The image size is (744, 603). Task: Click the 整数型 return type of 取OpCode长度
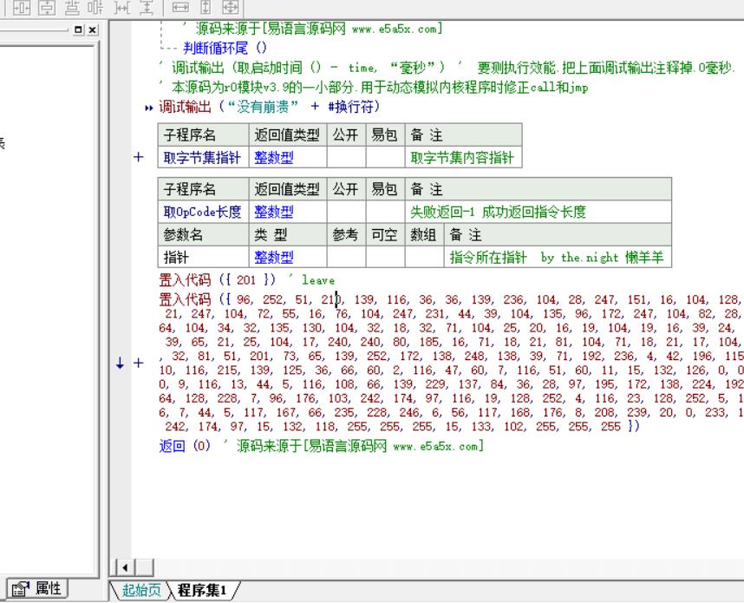click(274, 212)
